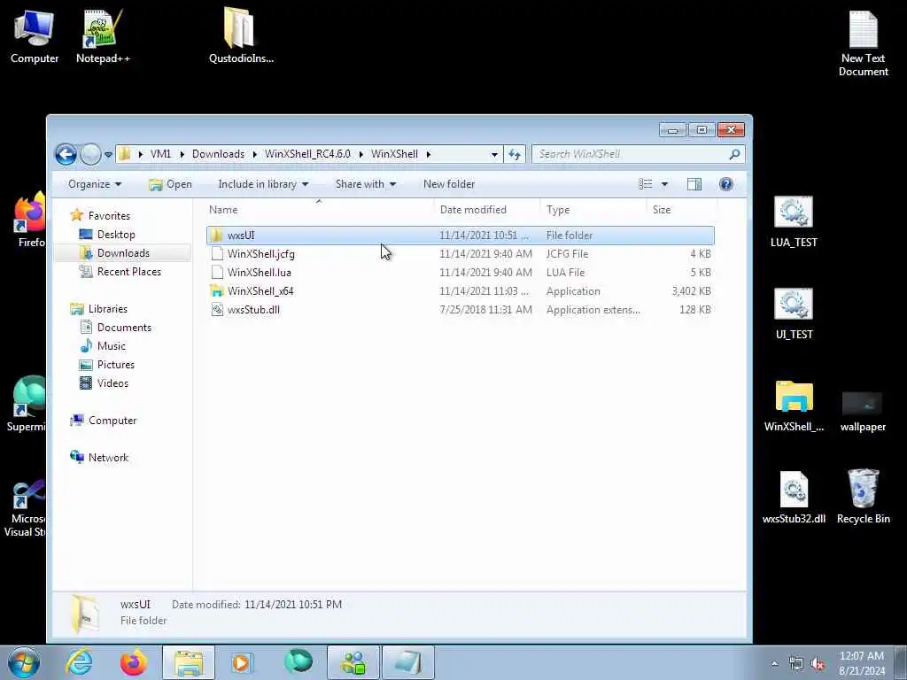Select Desktop under Favorites
907x680 pixels.
116,234
